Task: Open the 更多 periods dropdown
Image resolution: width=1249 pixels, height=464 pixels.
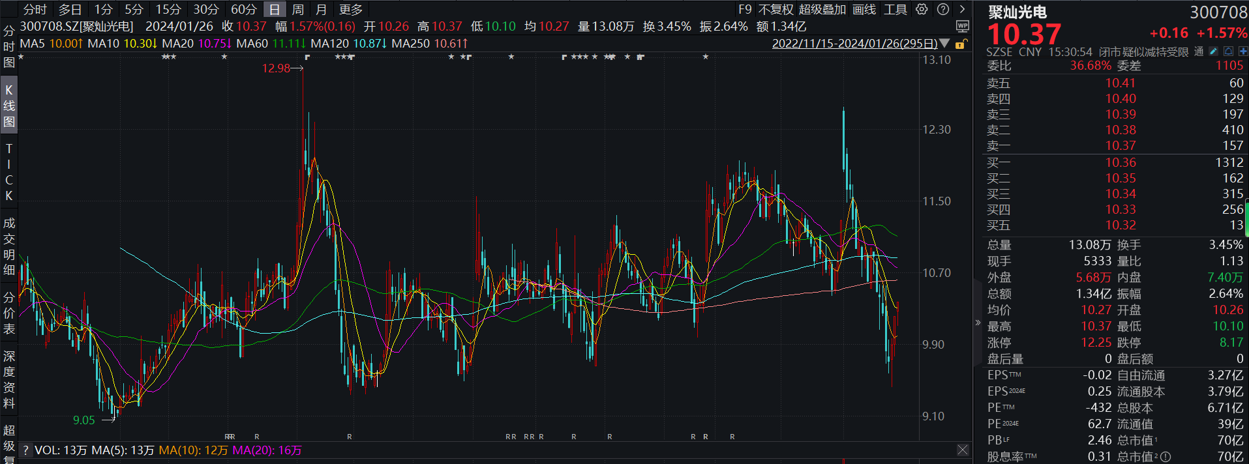Action: tap(351, 9)
